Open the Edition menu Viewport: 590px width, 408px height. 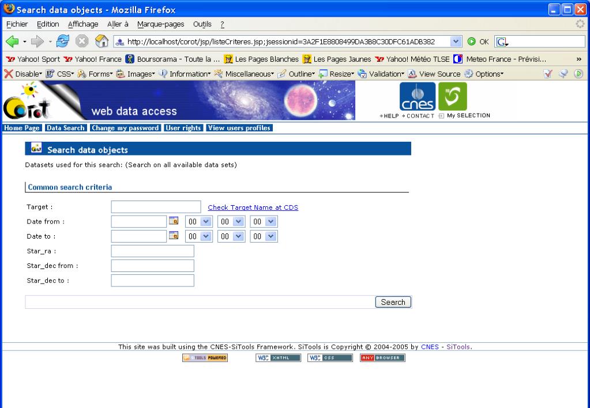click(48, 24)
